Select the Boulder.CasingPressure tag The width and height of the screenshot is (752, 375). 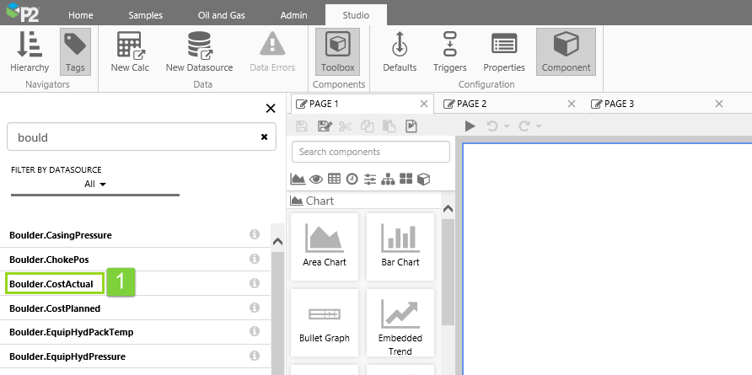(x=61, y=235)
